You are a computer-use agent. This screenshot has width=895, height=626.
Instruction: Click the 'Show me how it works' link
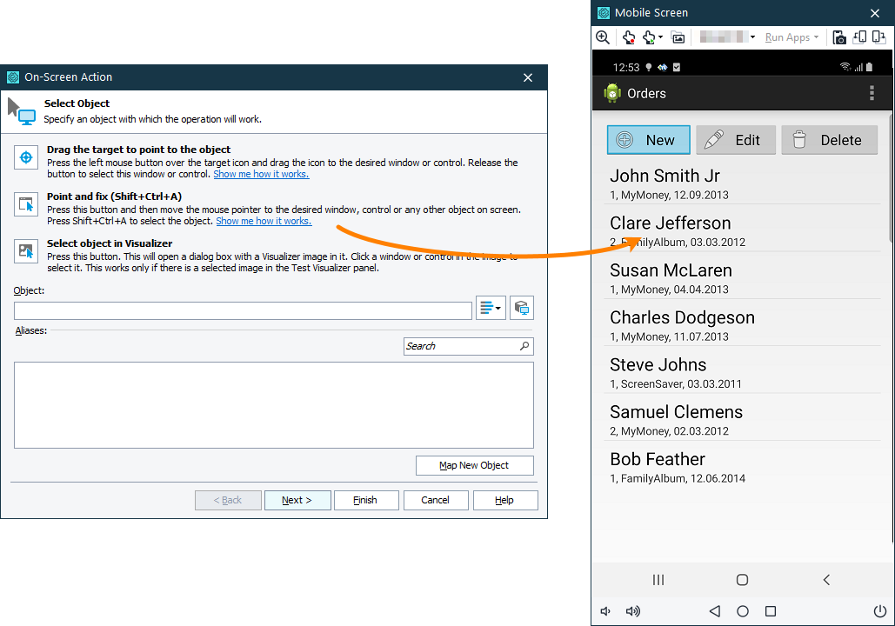[x=261, y=173]
